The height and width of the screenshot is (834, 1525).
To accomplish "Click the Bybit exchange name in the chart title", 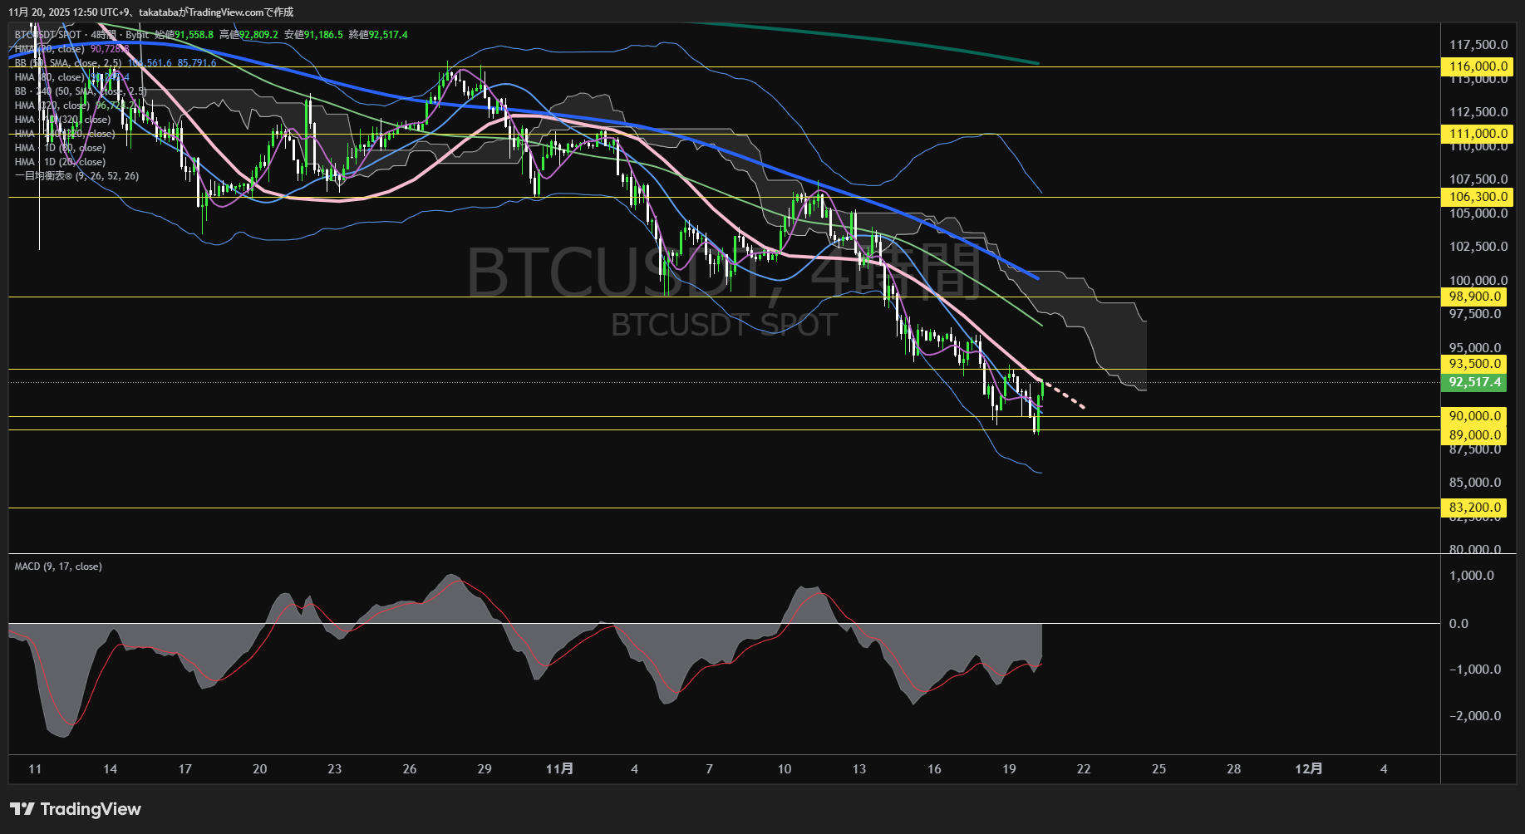I will (139, 36).
